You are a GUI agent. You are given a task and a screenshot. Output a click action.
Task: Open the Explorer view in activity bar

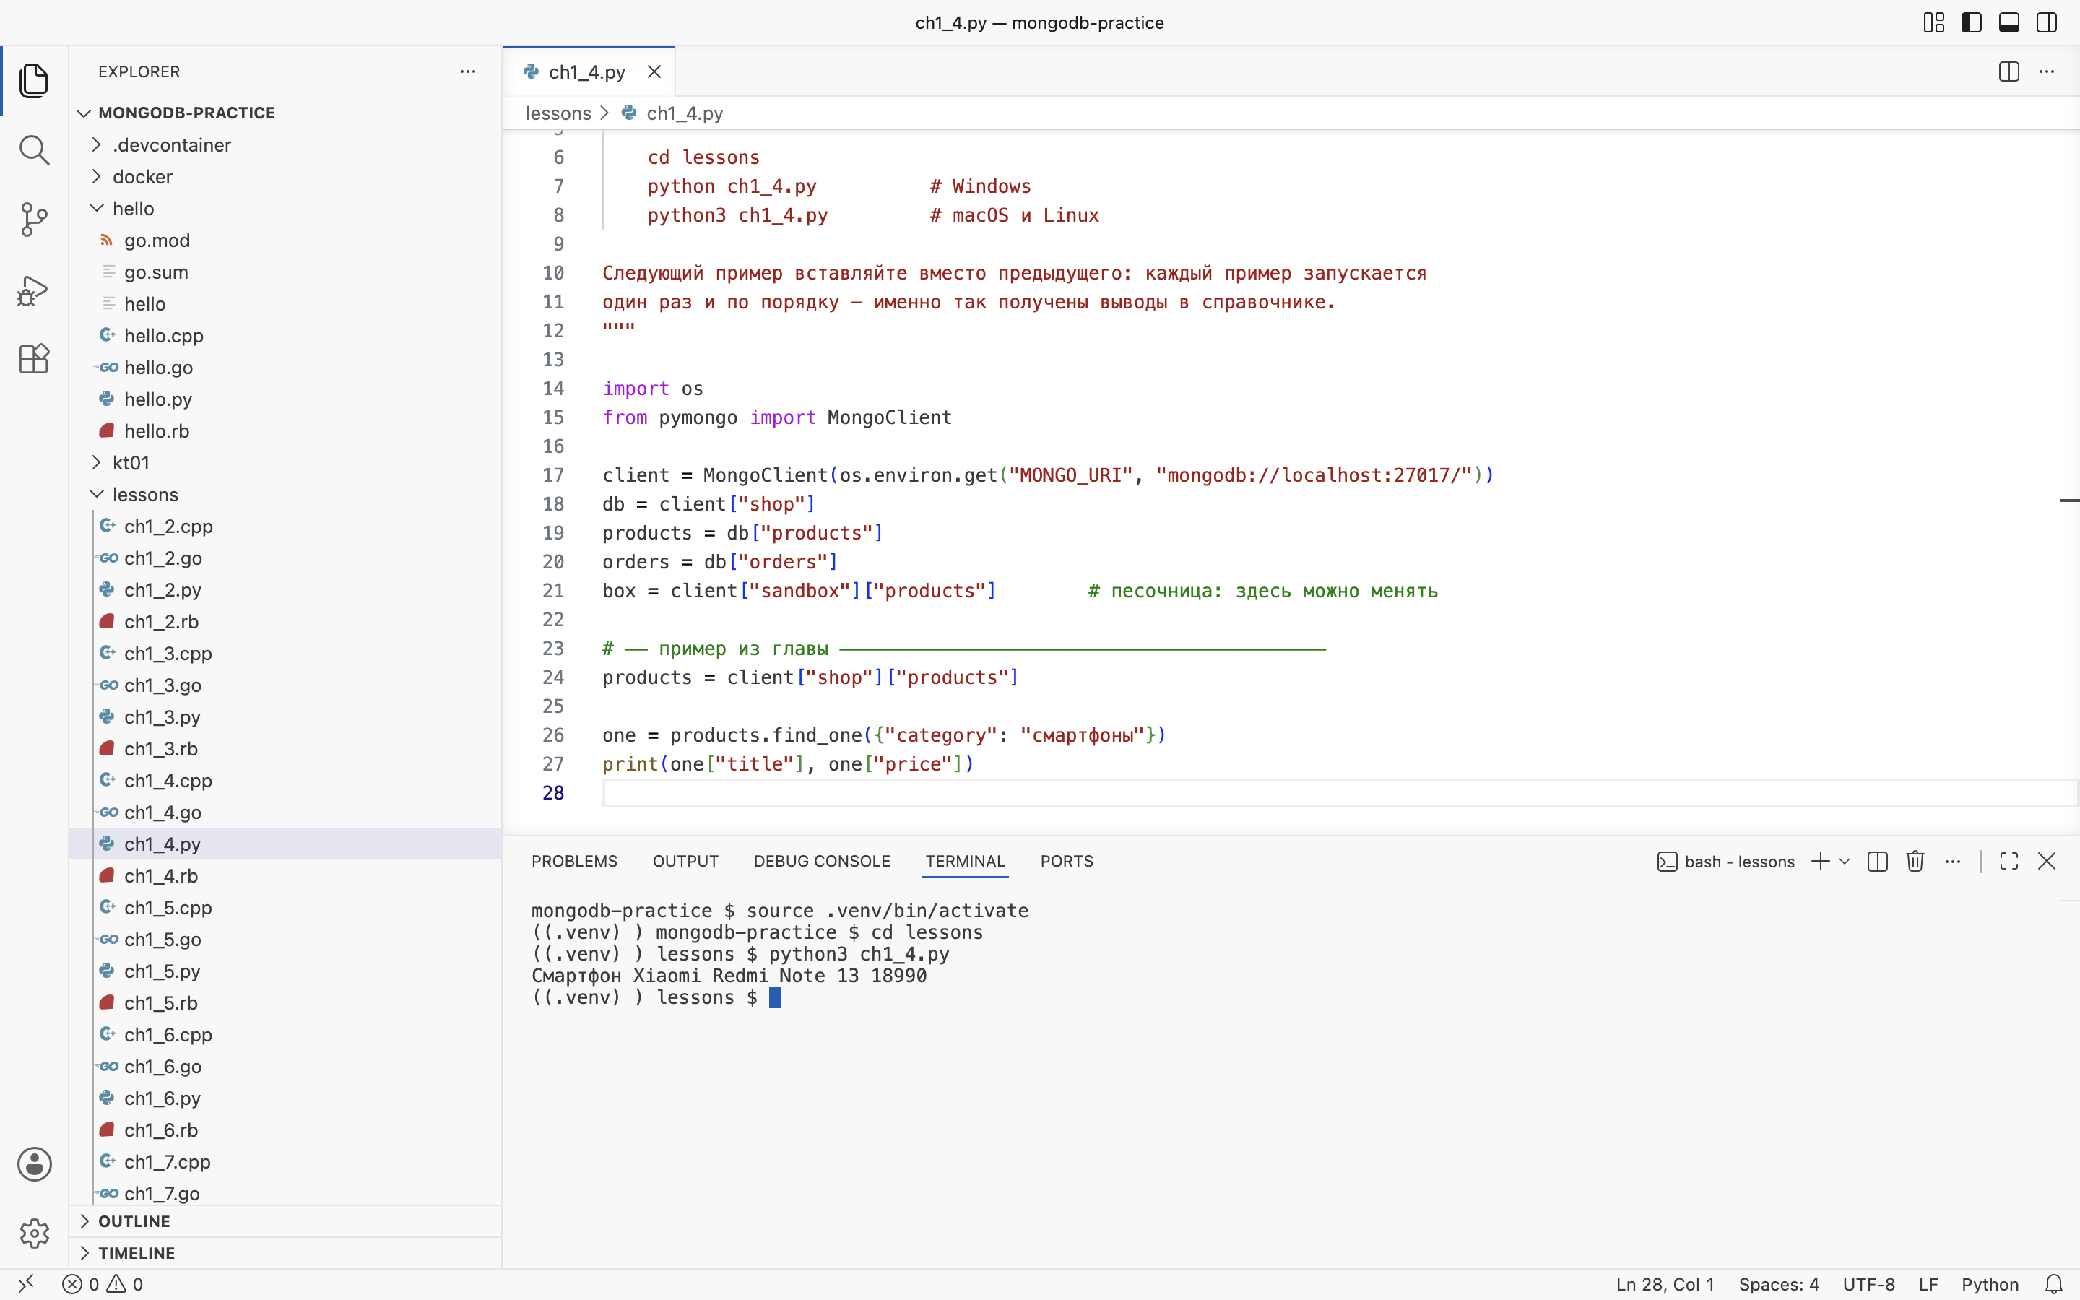[33, 81]
